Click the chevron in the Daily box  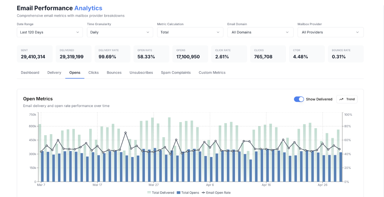point(148,32)
